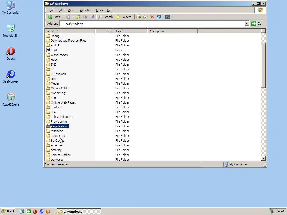
Task: Click the green Go button
Action: tap(256, 24)
